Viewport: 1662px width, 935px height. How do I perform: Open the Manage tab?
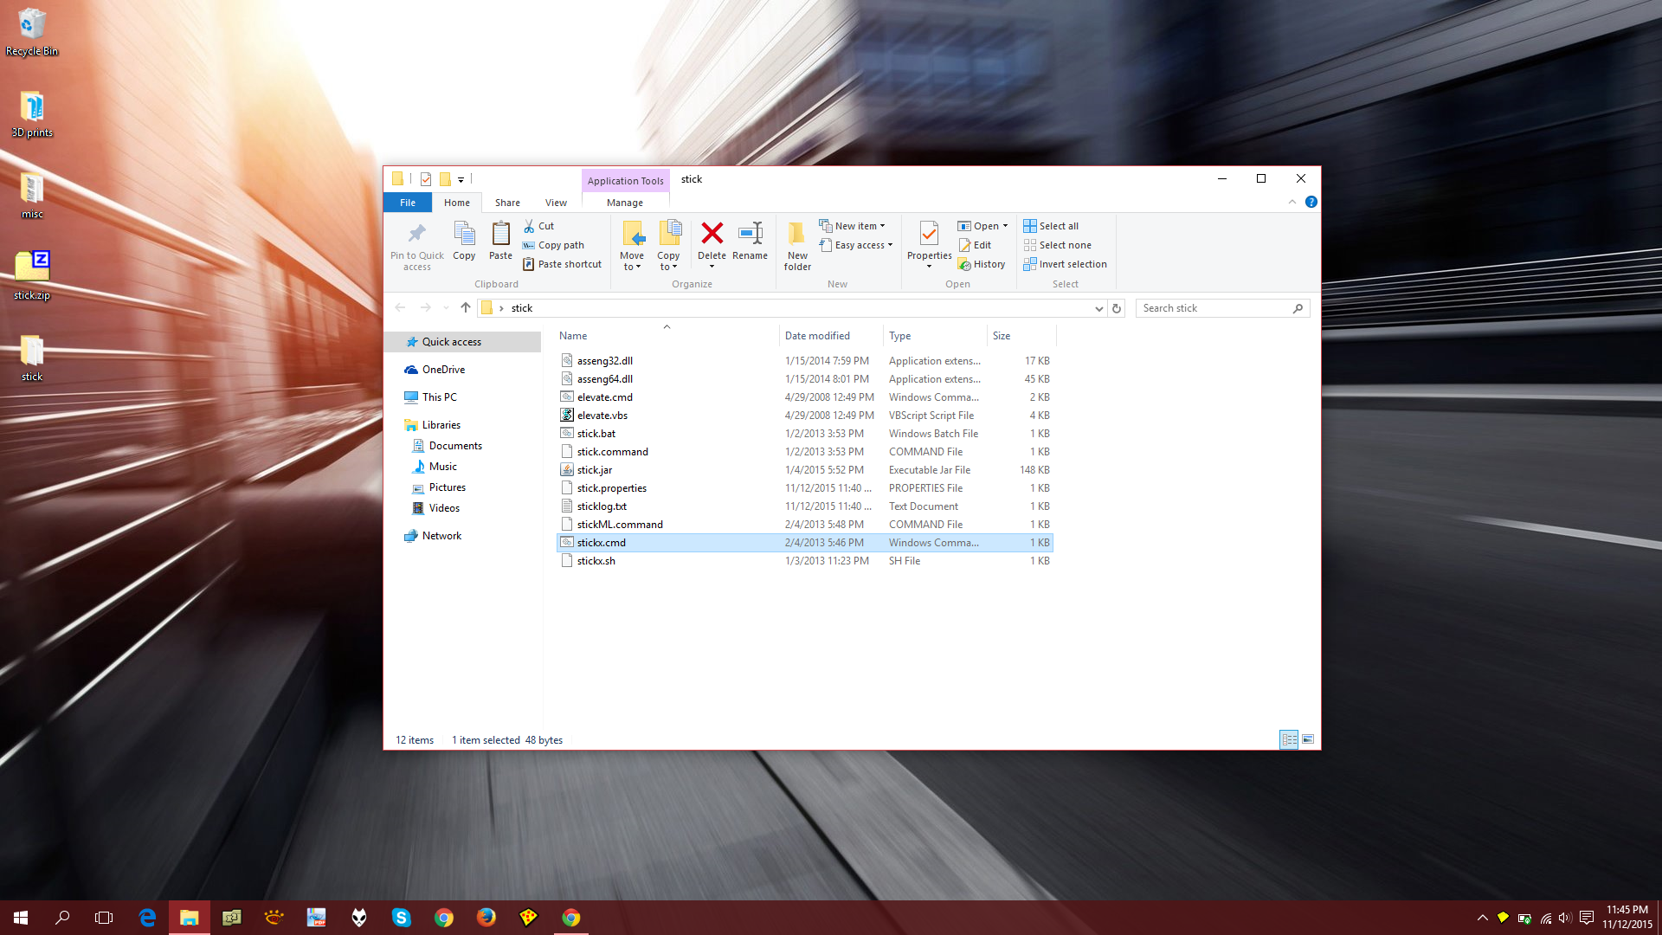625,203
